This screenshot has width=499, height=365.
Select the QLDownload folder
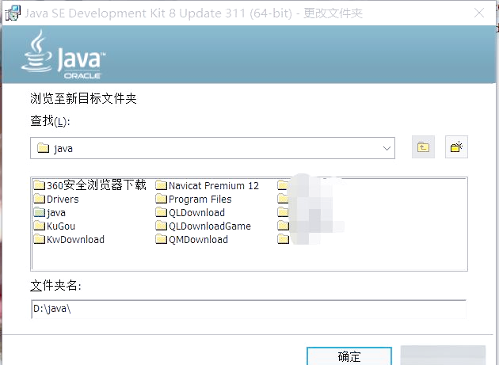(x=190, y=212)
